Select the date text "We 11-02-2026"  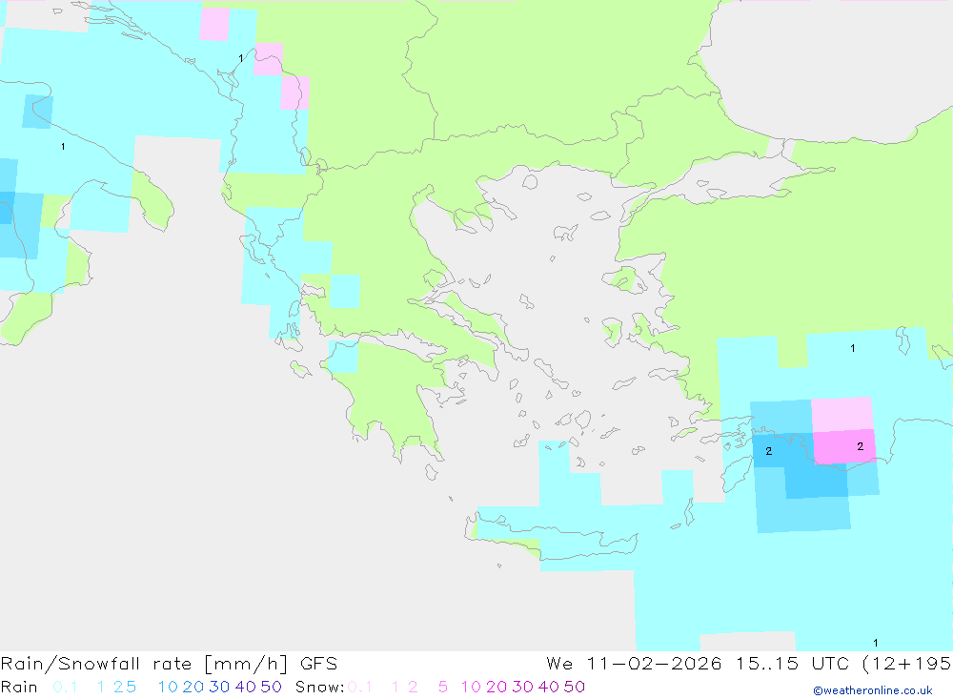coord(634,664)
